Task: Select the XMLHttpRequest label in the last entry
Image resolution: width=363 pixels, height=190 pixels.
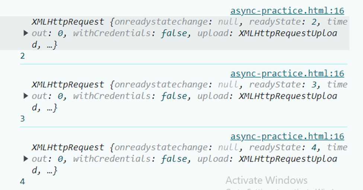Action: coord(68,148)
